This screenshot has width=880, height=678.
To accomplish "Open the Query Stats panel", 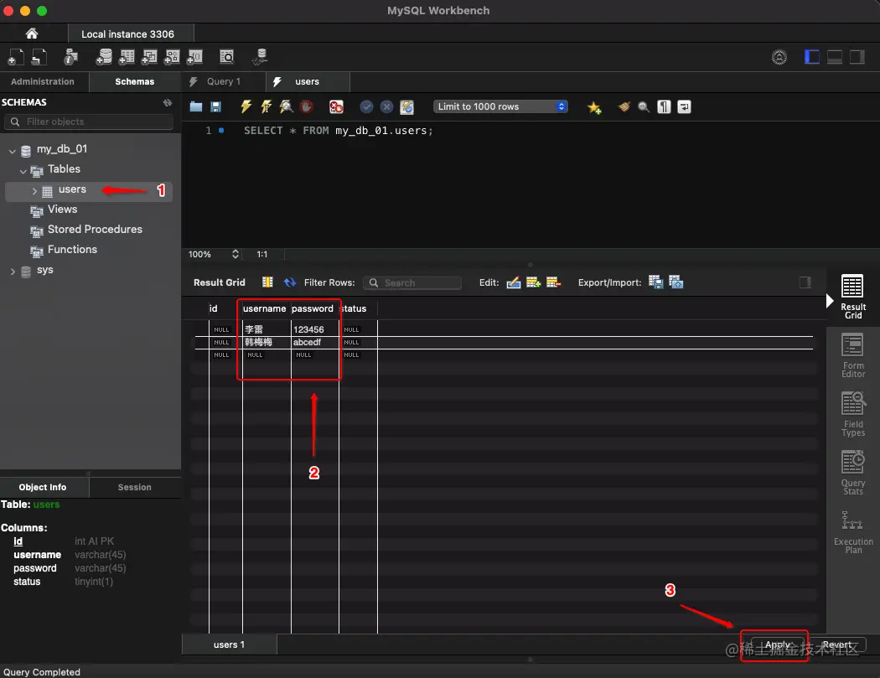I will (x=853, y=474).
